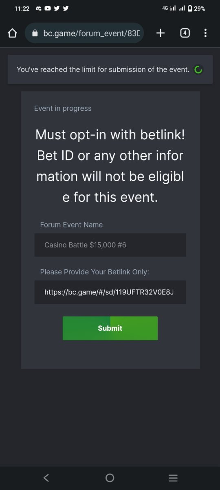
Task: Open the tab switcher showing 4 tabs
Action: [x=185, y=33]
